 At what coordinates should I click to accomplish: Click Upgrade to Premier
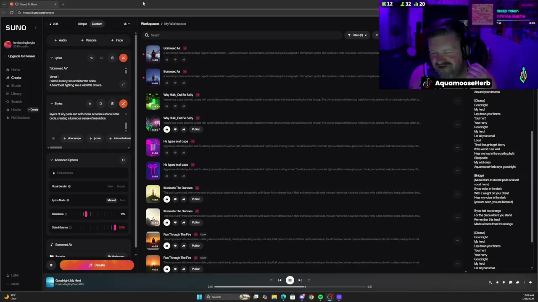click(21, 56)
